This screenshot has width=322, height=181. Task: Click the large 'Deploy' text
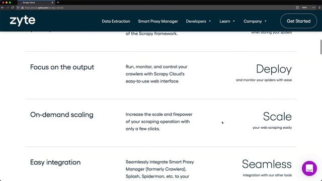(x=274, y=69)
